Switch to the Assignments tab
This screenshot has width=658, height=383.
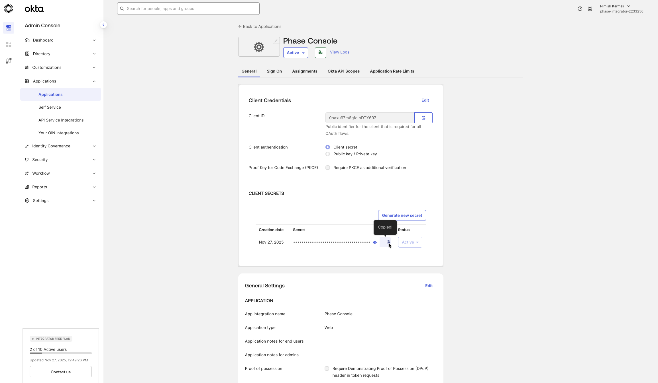tap(305, 71)
